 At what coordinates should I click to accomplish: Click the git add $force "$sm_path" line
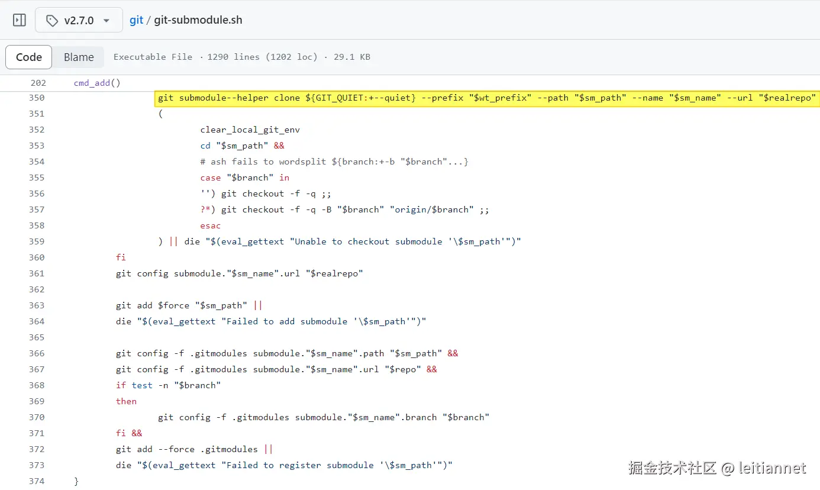189,305
